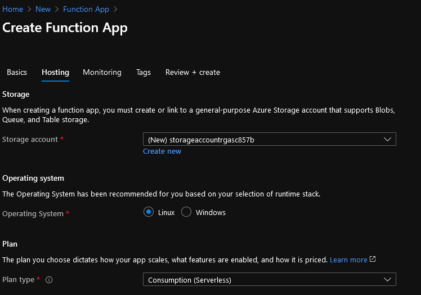
Task: Open the Learn more link about plans
Action: click(348, 260)
